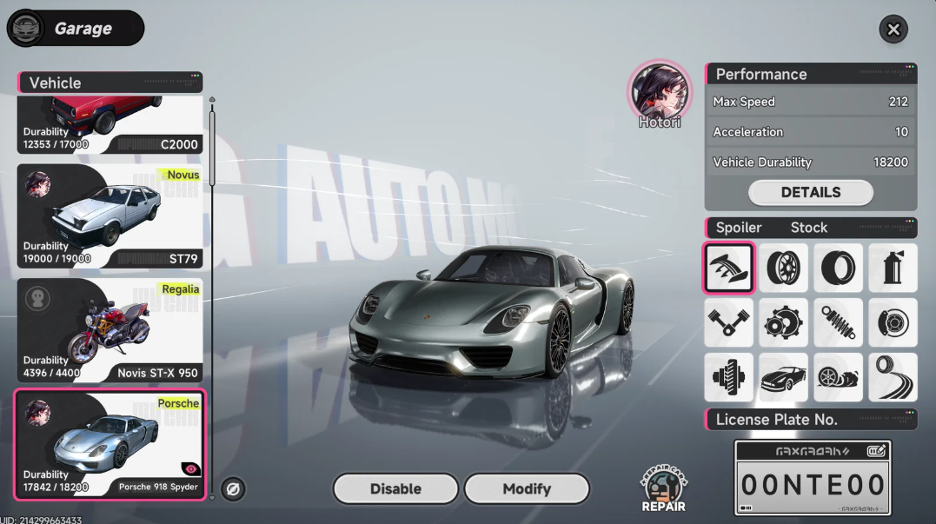Click the Disable button
Screen dimensions: 936x524
tap(395, 488)
